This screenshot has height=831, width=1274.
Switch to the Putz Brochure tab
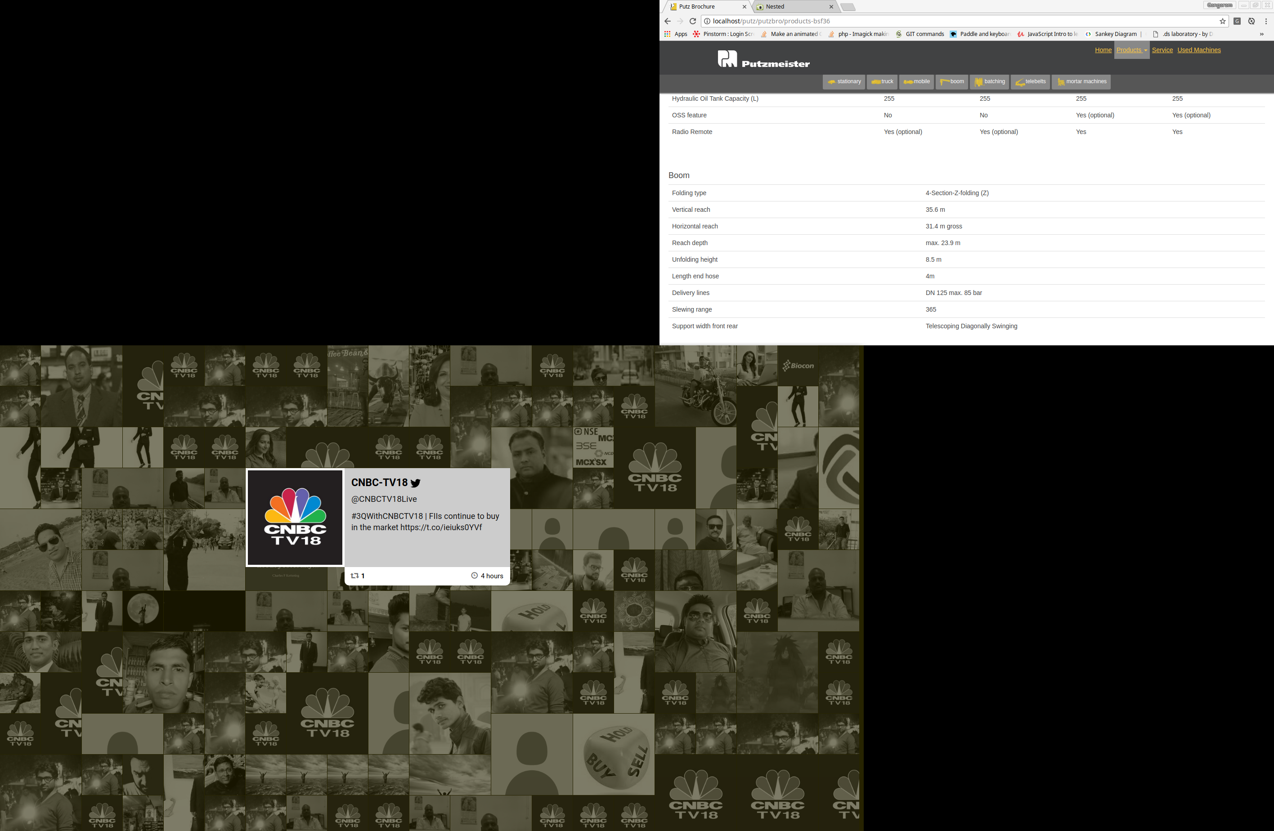click(x=707, y=7)
